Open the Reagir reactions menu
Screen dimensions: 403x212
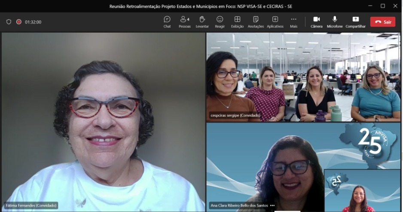click(220, 22)
